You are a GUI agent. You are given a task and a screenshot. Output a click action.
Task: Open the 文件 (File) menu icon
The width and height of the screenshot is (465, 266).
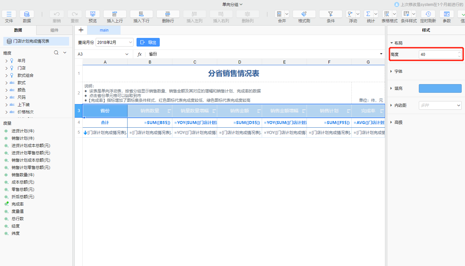(x=9, y=14)
